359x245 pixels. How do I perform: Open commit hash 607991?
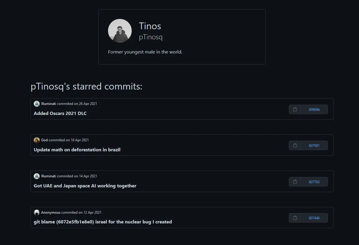(x=314, y=145)
